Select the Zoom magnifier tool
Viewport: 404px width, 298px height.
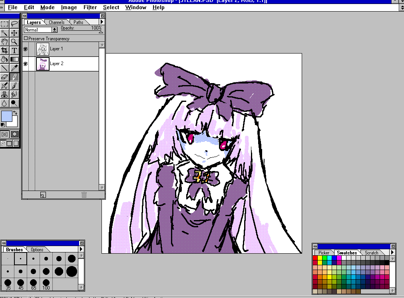tap(14, 42)
